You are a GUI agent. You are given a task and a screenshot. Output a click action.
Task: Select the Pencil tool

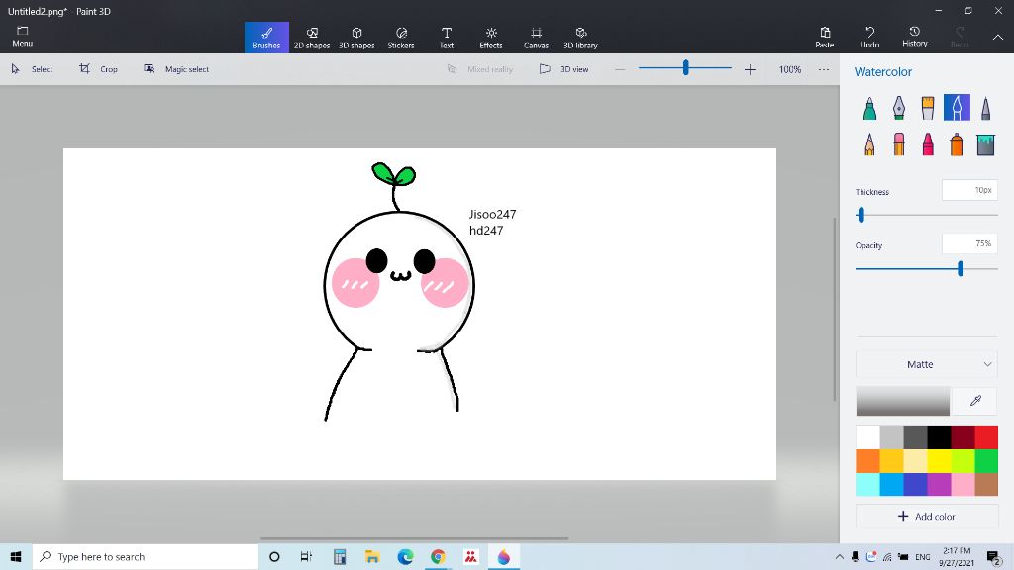point(869,144)
